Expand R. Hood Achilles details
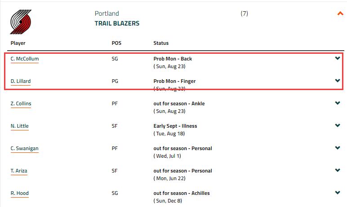Screen dimensions: 347x207 [338, 193]
